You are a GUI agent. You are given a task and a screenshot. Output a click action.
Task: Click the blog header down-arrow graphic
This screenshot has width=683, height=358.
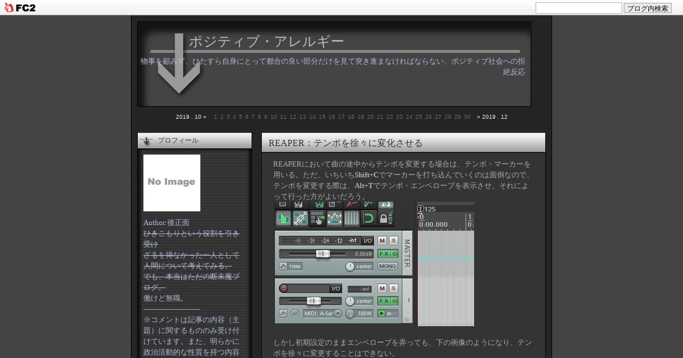[x=179, y=64]
